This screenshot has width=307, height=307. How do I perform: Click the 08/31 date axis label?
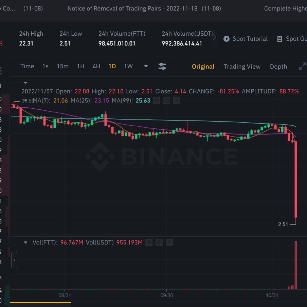click(65, 295)
